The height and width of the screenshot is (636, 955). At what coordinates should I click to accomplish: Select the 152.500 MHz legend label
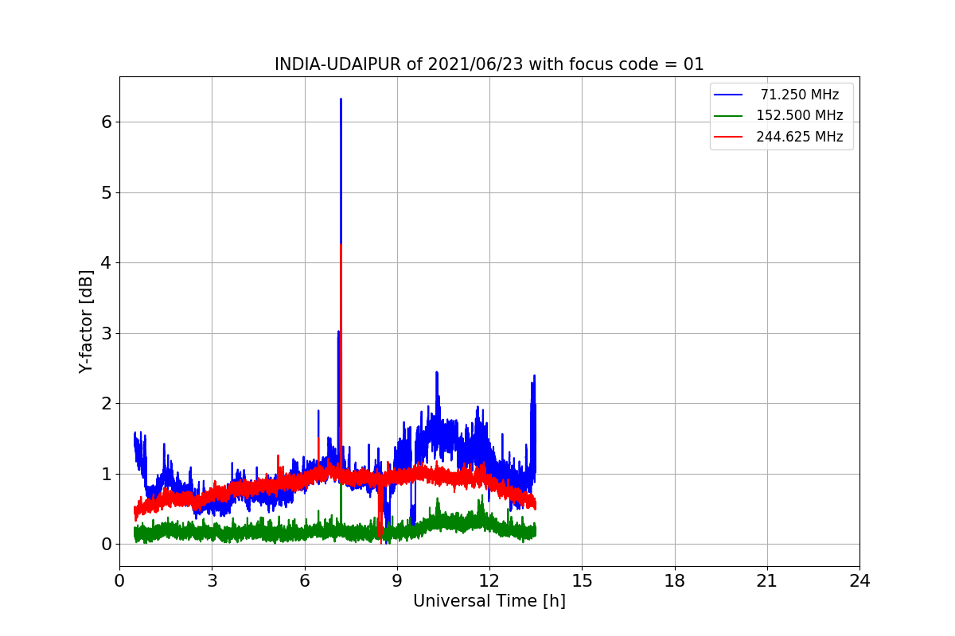click(x=800, y=115)
